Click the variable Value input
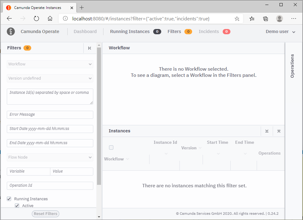 72,171
